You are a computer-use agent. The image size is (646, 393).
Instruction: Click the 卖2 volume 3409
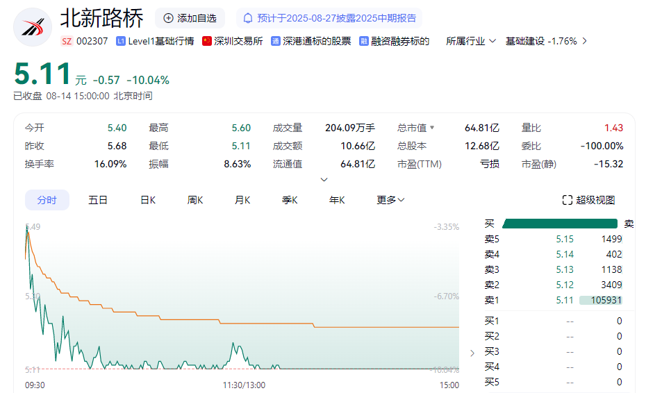(611, 285)
